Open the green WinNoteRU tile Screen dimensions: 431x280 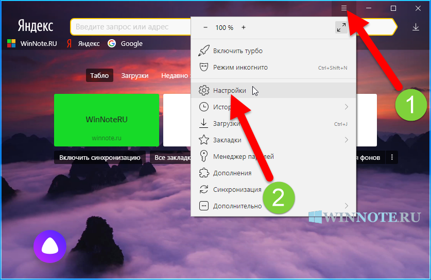point(107,120)
